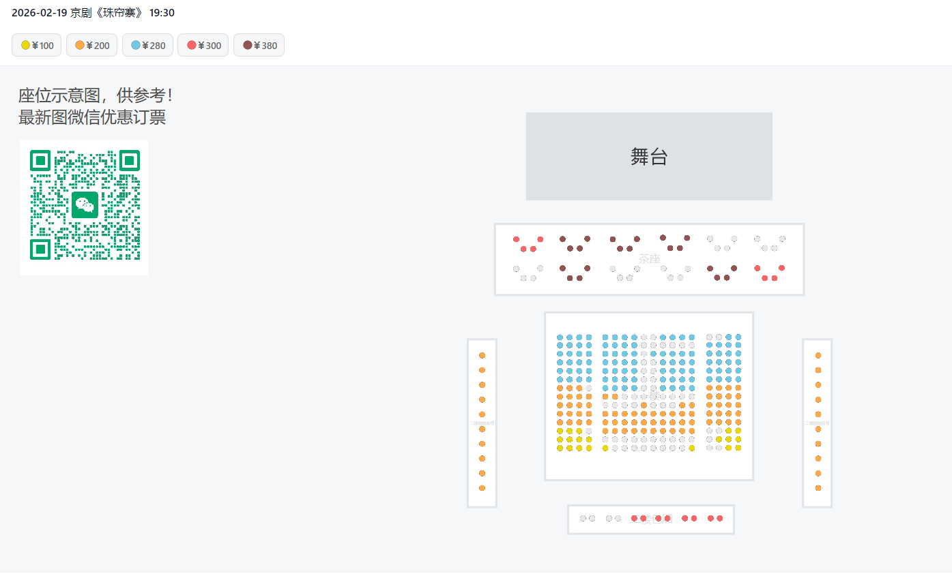Click the leftmost grey seat in the 二楼包厢 row
952x576 pixels.
coord(583,518)
